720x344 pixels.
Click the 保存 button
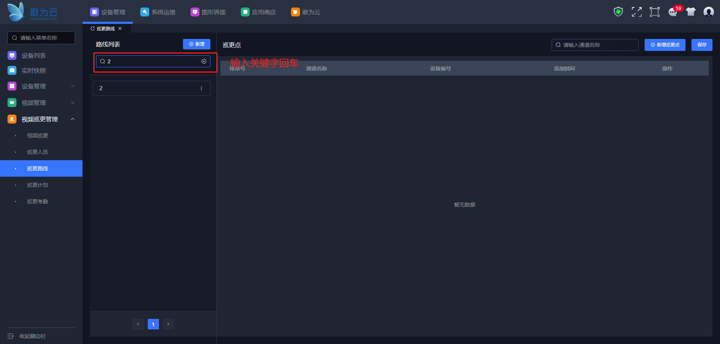pos(702,45)
